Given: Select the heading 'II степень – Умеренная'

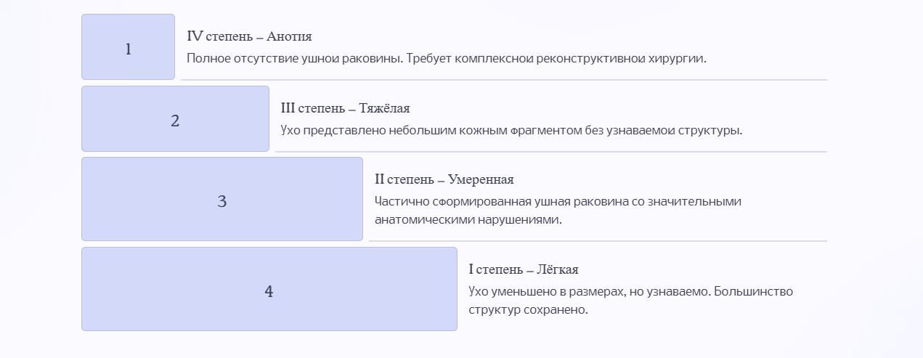Looking at the screenshot, I should [444, 179].
